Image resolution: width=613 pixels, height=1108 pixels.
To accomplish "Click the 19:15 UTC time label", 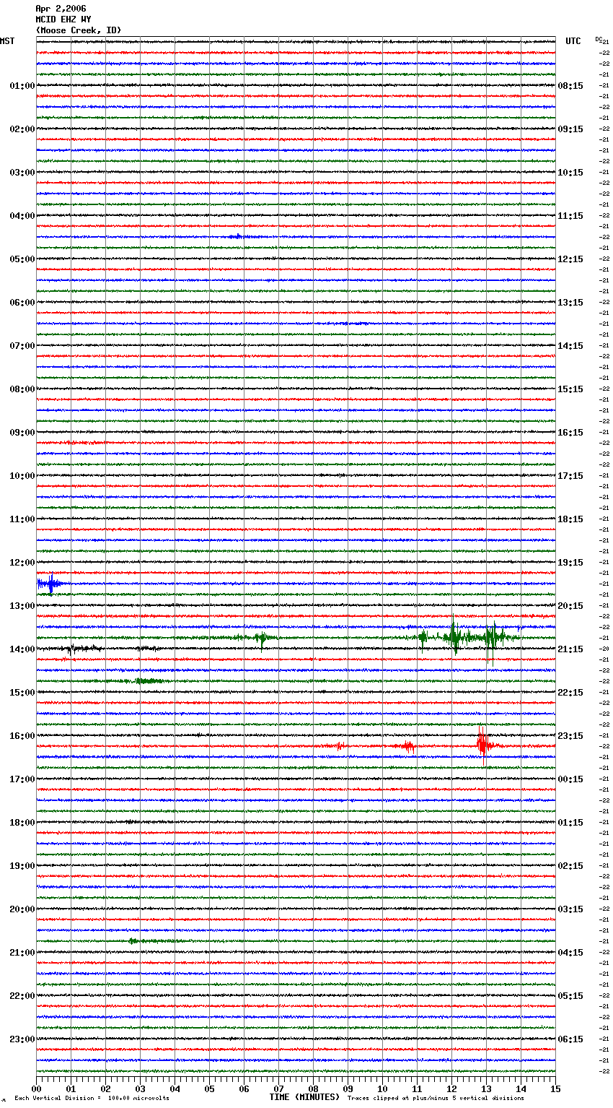I will point(570,563).
